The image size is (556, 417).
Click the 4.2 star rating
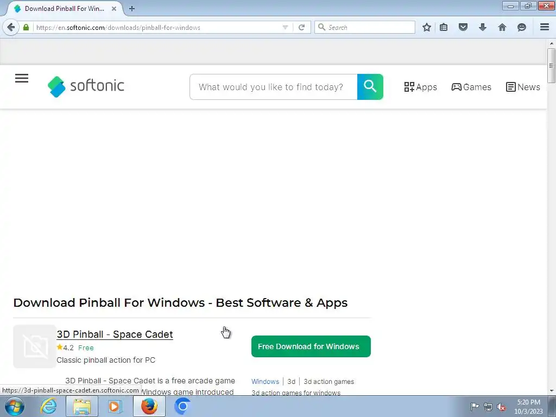point(65,347)
